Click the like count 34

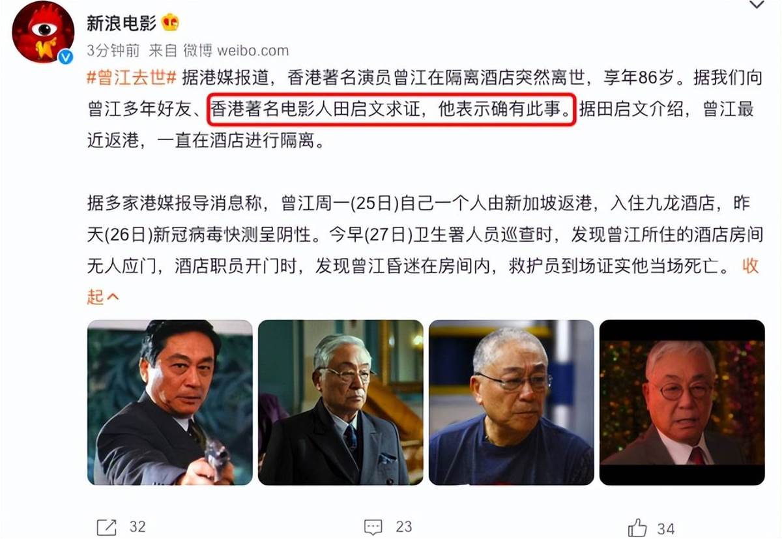click(x=665, y=529)
